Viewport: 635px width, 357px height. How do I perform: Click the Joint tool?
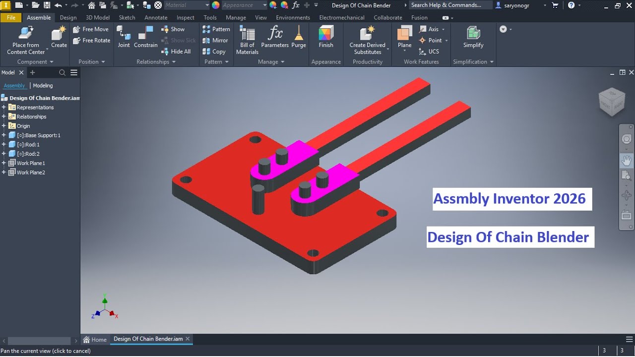tap(124, 37)
